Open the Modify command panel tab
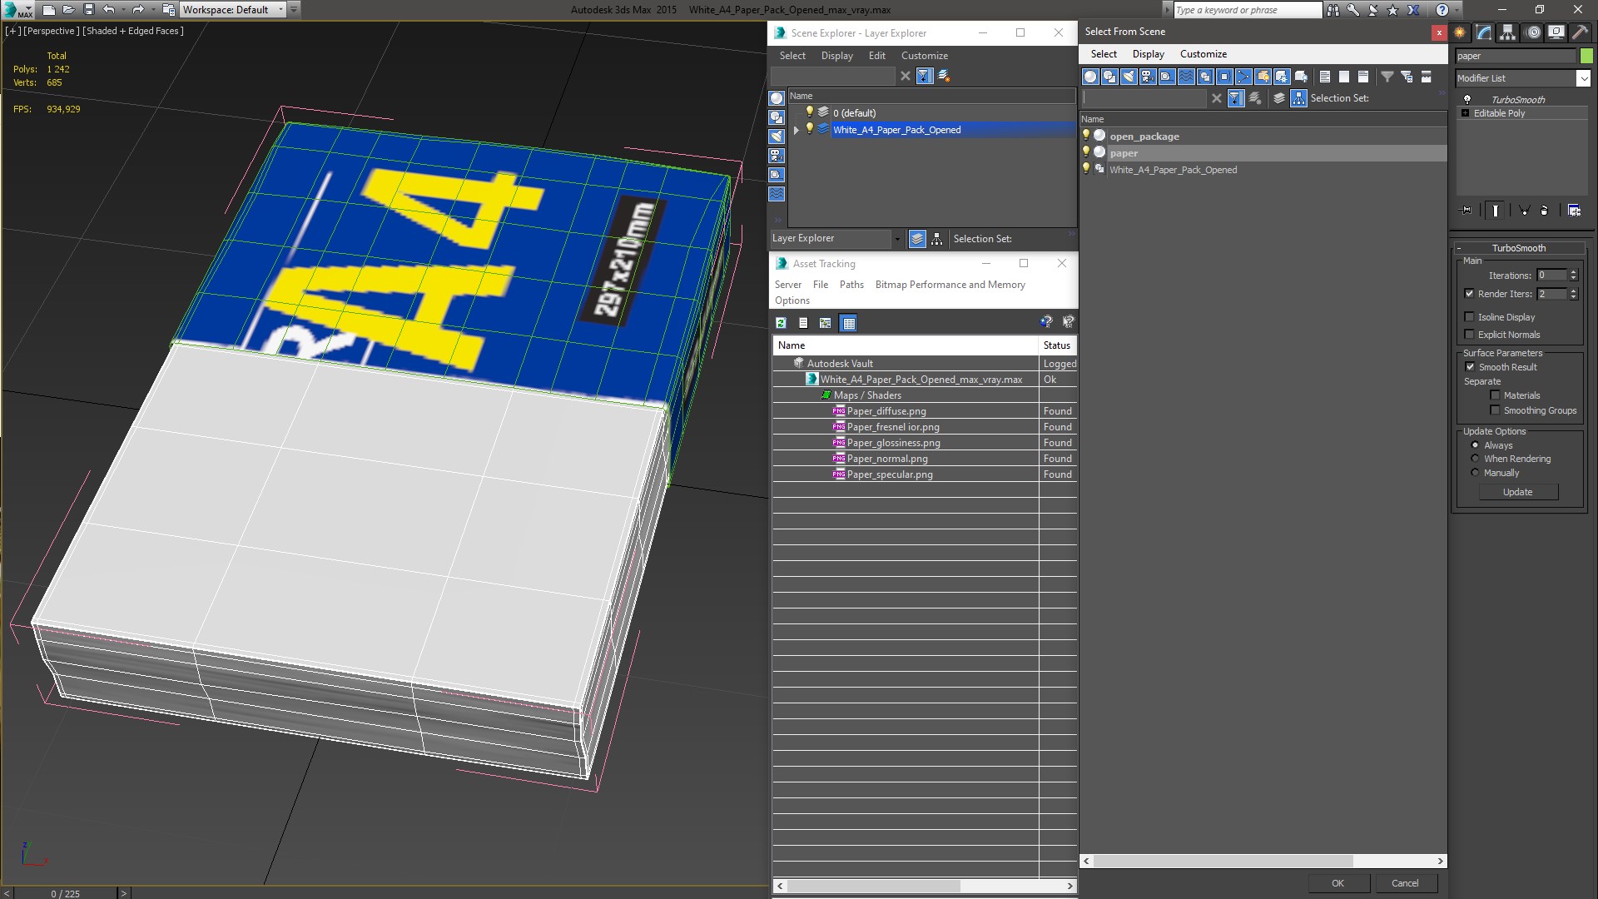This screenshot has height=899, width=1598. [1484, 32]
